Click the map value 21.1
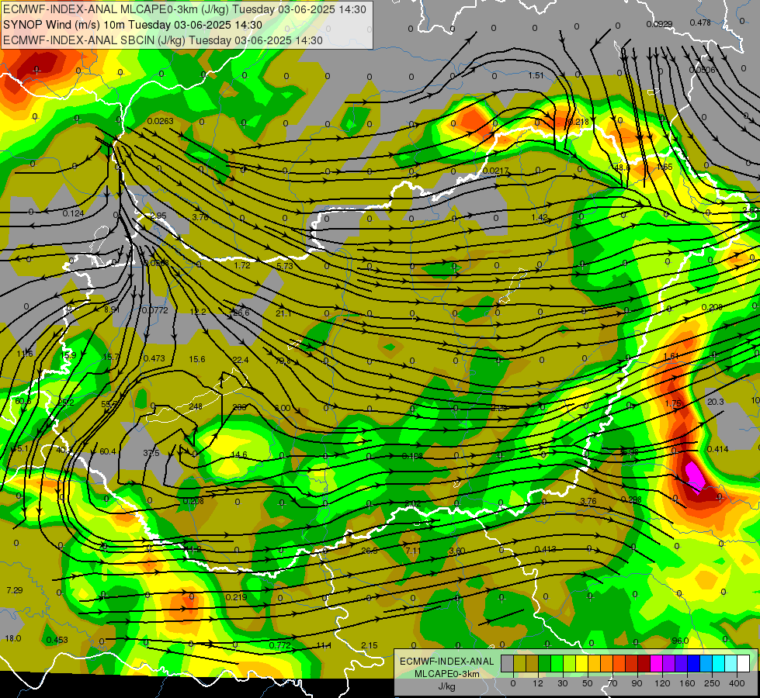This screenshot has height=698, width=760. 283,313
